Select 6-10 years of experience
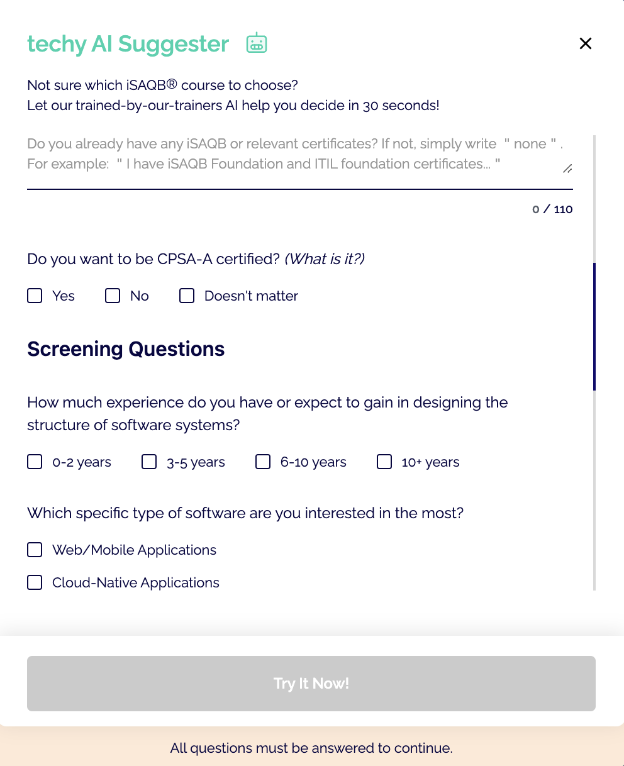 262,462
